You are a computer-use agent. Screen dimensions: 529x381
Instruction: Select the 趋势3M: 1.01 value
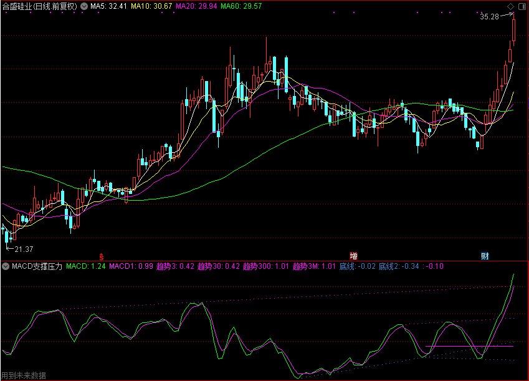(314, 266)
